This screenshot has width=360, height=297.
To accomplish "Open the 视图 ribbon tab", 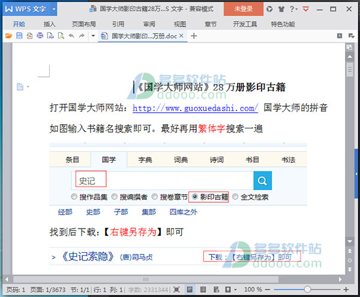I will [x=180, y=24].
